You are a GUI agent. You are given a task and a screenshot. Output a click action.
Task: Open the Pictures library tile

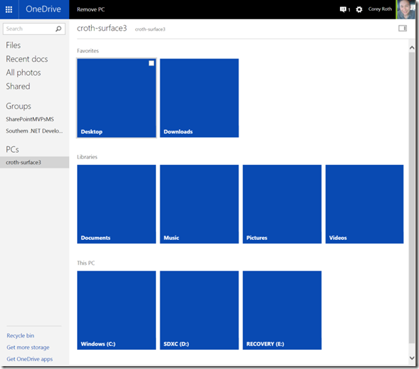pyautogui.click(x=282, y=204)
